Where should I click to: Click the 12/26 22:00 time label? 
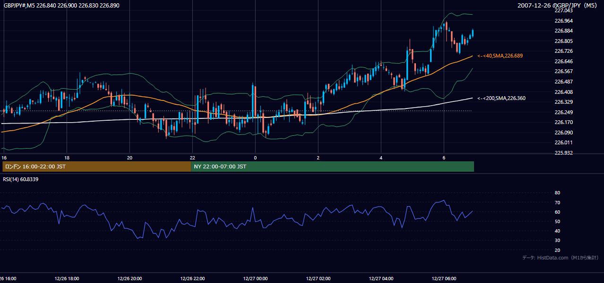point(192,279)
